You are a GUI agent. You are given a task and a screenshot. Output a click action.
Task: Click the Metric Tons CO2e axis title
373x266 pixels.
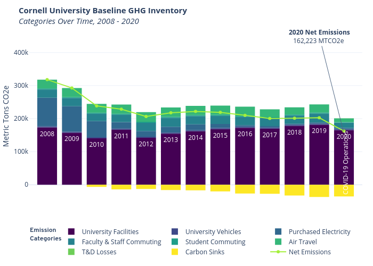coord(6,116)
